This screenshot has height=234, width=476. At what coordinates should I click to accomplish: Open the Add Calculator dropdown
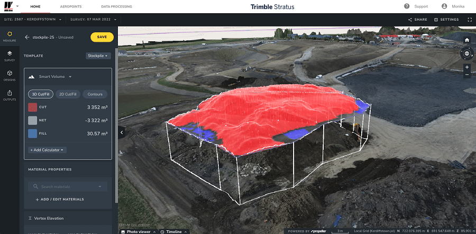[x=48, y=150]
